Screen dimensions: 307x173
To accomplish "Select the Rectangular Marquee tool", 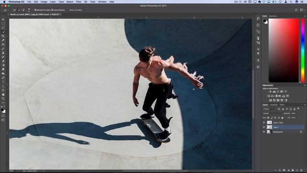I will pyautogui.click(x=3, y=24).
